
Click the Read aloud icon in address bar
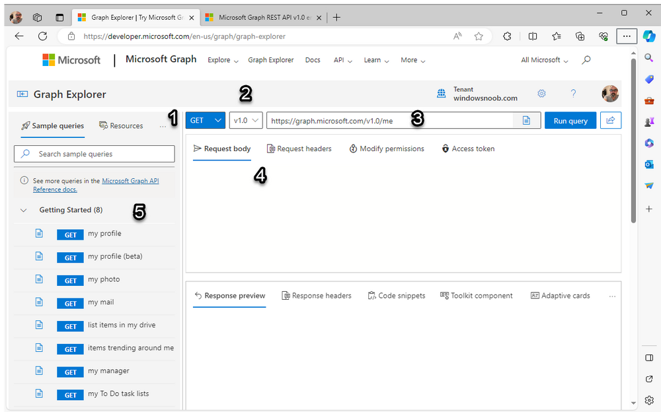tap(457, 36)
